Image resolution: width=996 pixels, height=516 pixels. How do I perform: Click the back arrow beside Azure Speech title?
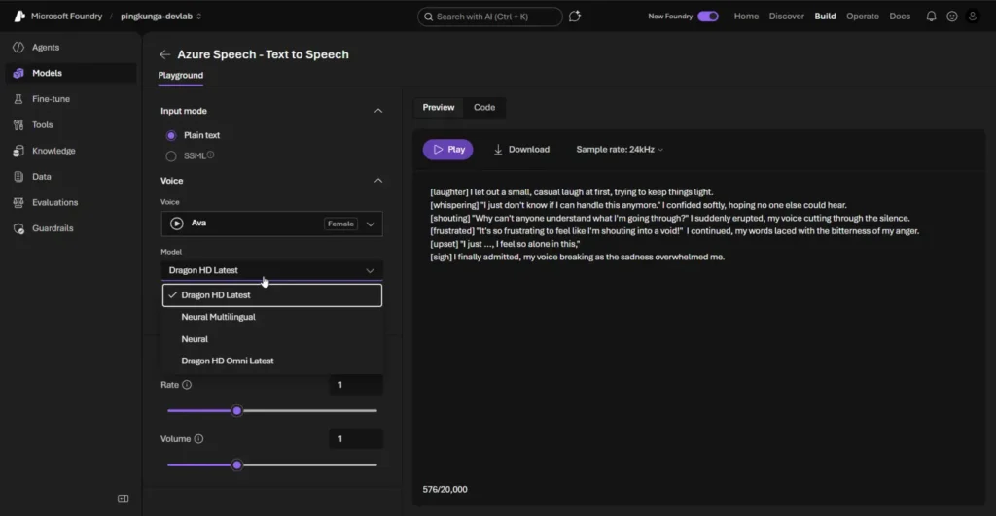tap(164, 55)
